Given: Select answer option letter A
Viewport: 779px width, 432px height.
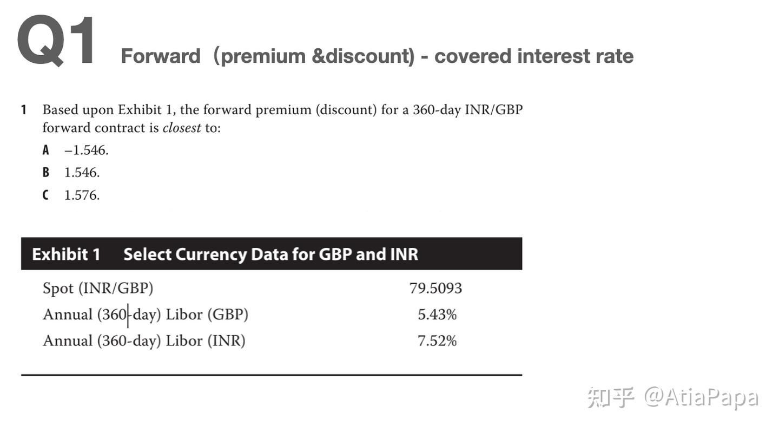Looking at the screenshot, I should tap(46, 150).
